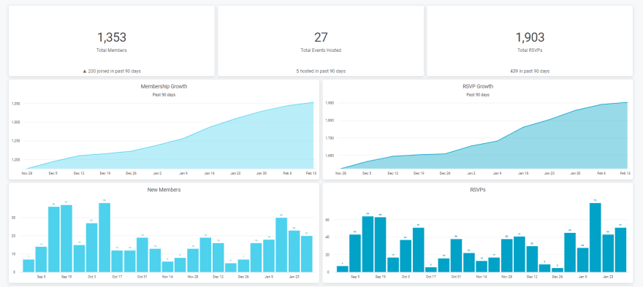Click the Jan 16 label on Membership Growth axis

(x=209, y=173)
